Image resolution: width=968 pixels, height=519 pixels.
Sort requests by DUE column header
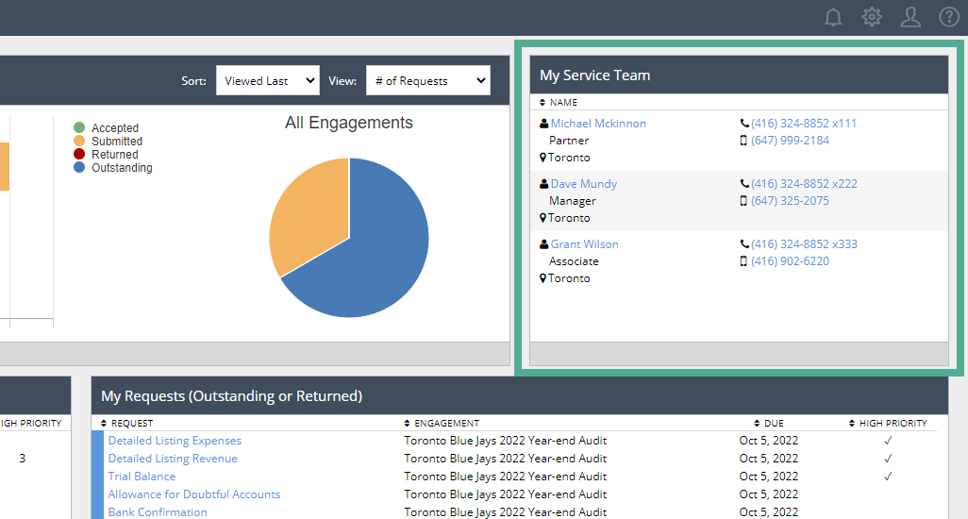(773, 423)
